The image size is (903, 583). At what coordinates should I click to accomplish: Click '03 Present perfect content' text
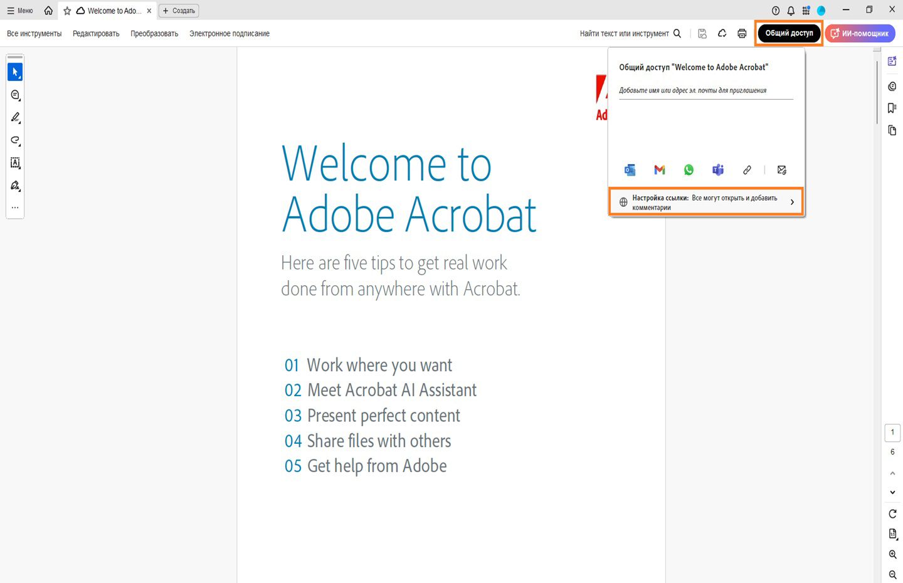tap(372, 416)
